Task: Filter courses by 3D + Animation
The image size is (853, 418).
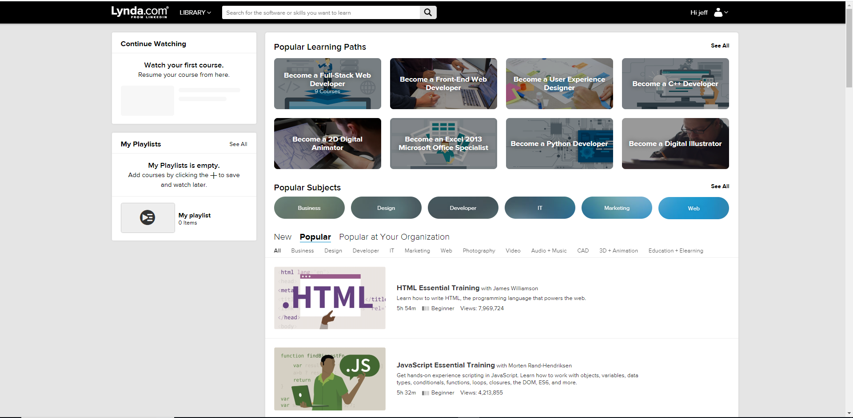Action: 618,251
